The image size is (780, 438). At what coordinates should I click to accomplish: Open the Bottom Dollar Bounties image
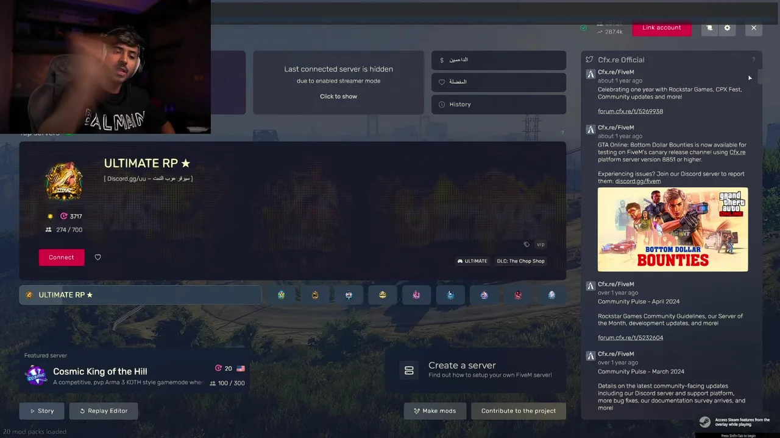(673, 229)
